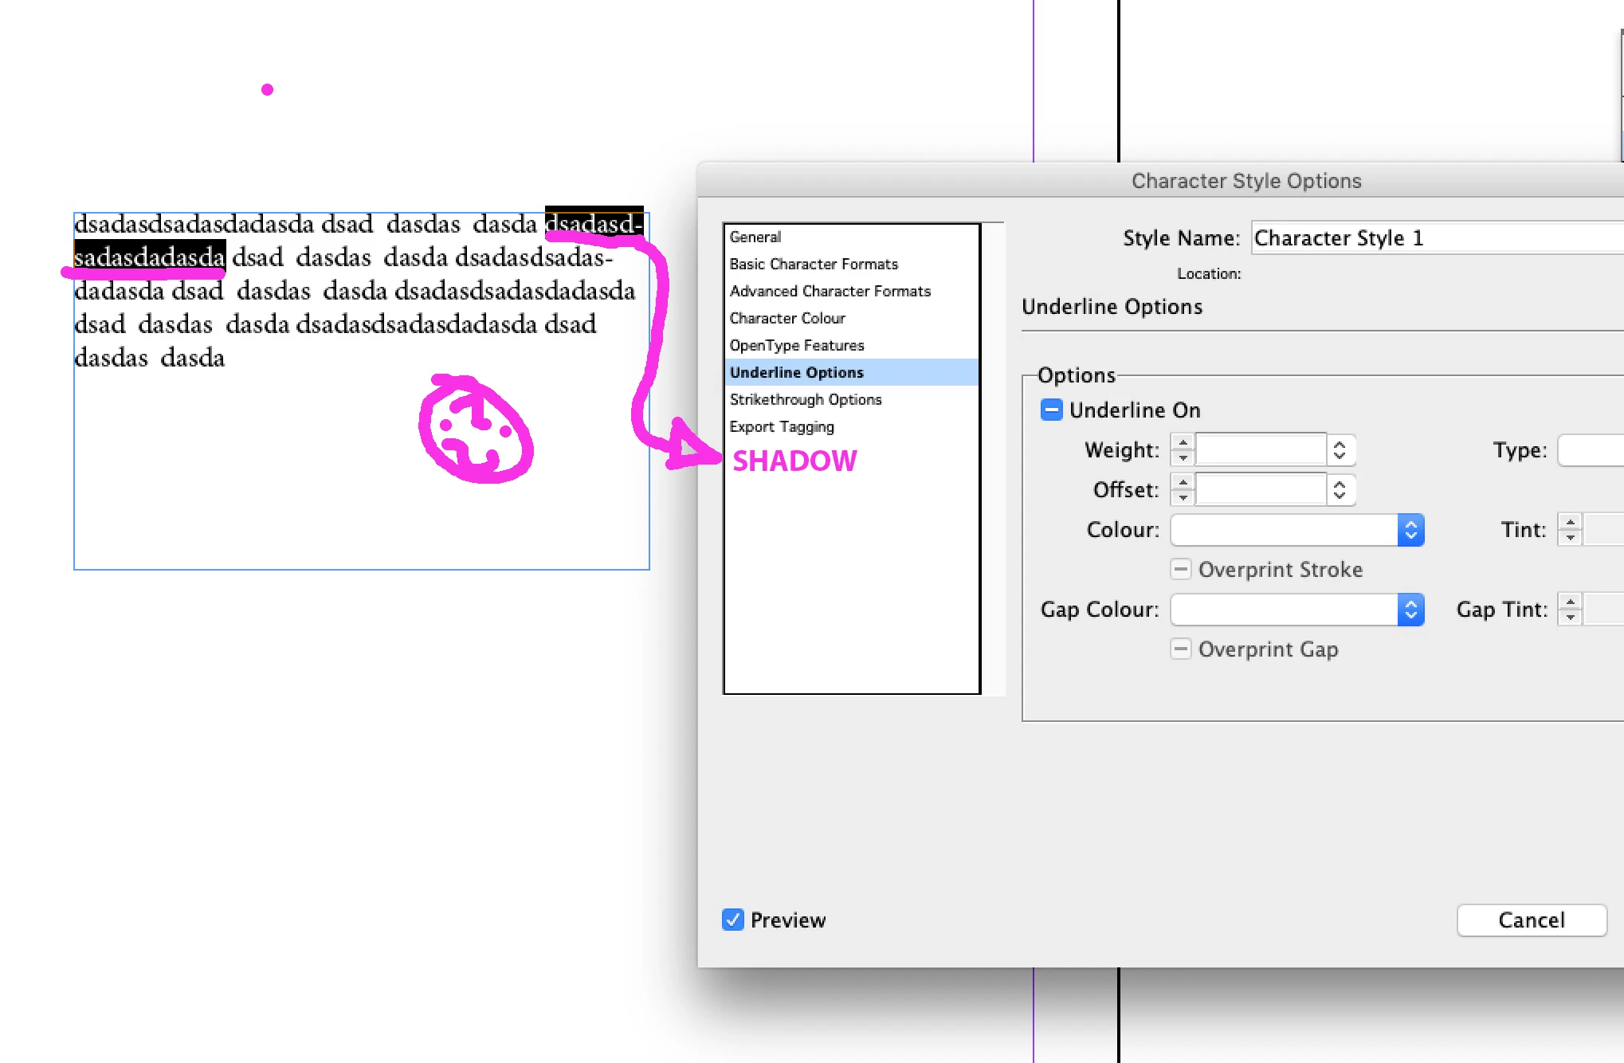The width and height of the screenshot is (1624, 1063).
Task: Click the Style Name text field
Action: pyautogui.click(x=1434, y=238)
